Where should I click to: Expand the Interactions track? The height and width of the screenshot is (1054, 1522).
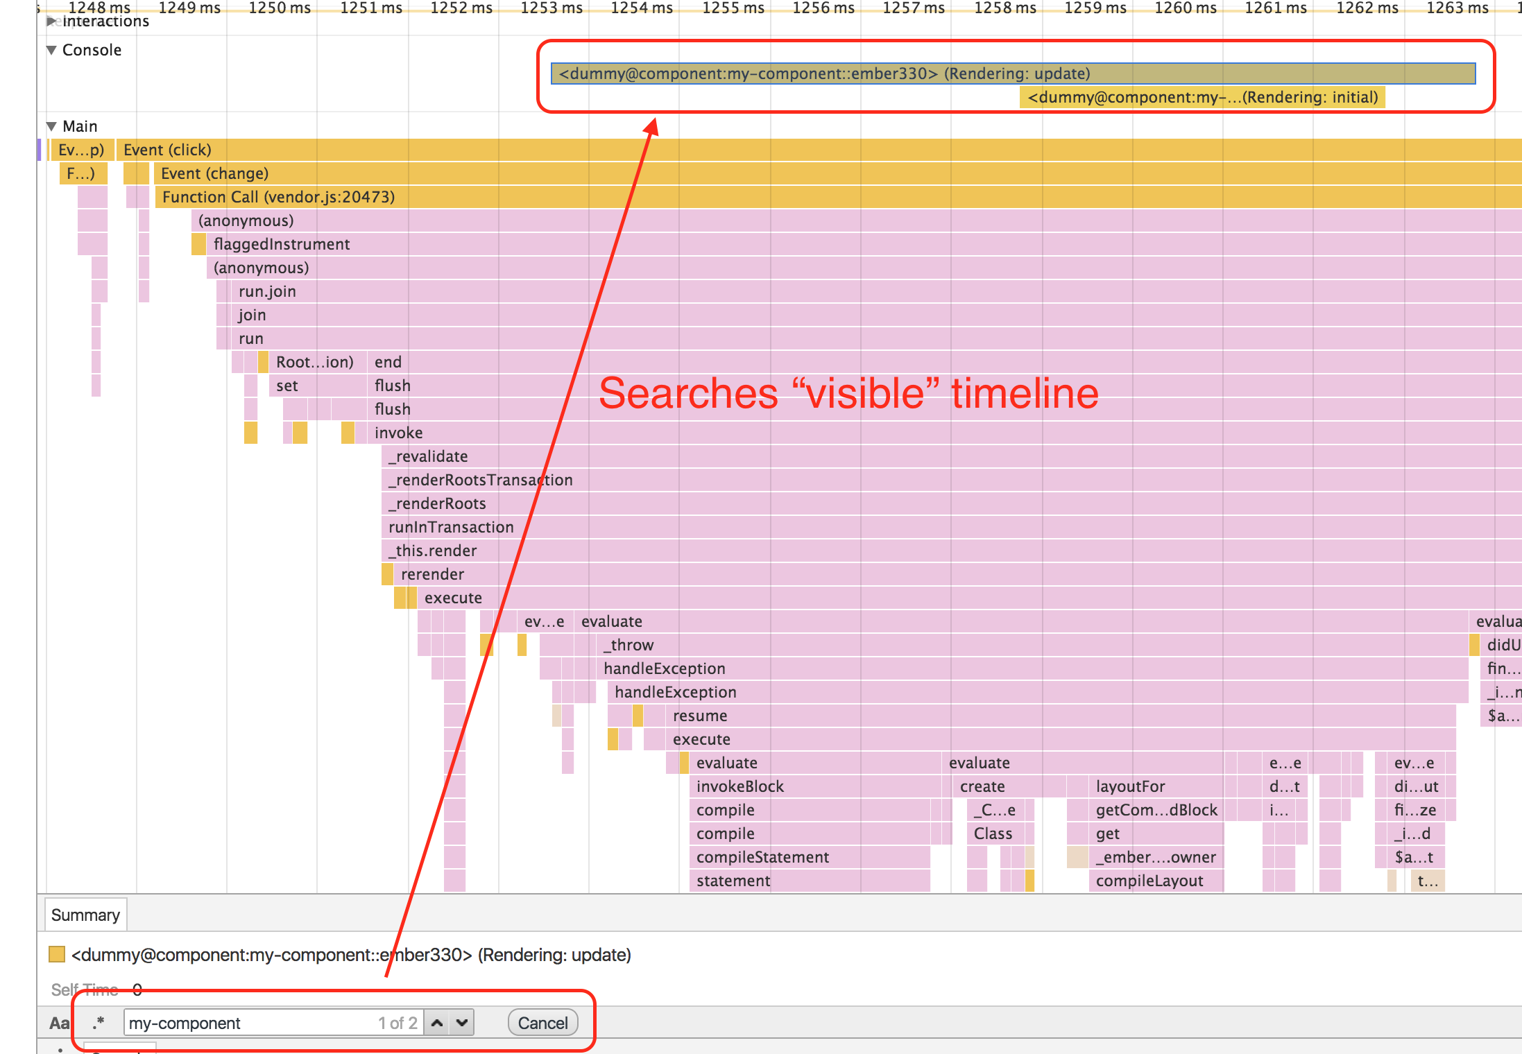click(x=51, y=21)
